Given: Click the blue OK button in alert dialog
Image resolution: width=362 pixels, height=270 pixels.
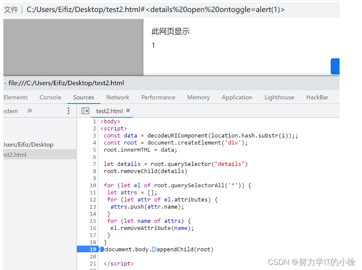Looking at the screenshot, I should 335,66.
